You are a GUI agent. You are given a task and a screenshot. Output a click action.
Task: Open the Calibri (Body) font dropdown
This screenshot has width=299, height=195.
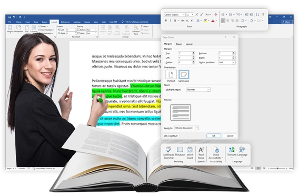[174, 15]
